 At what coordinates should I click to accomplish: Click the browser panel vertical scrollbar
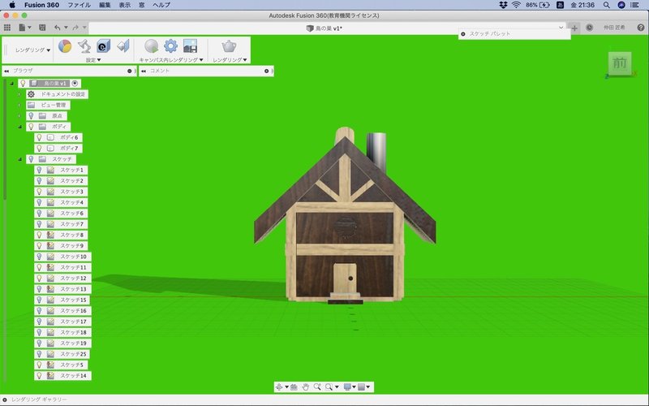pyautogui.click(x=5, y=140)
